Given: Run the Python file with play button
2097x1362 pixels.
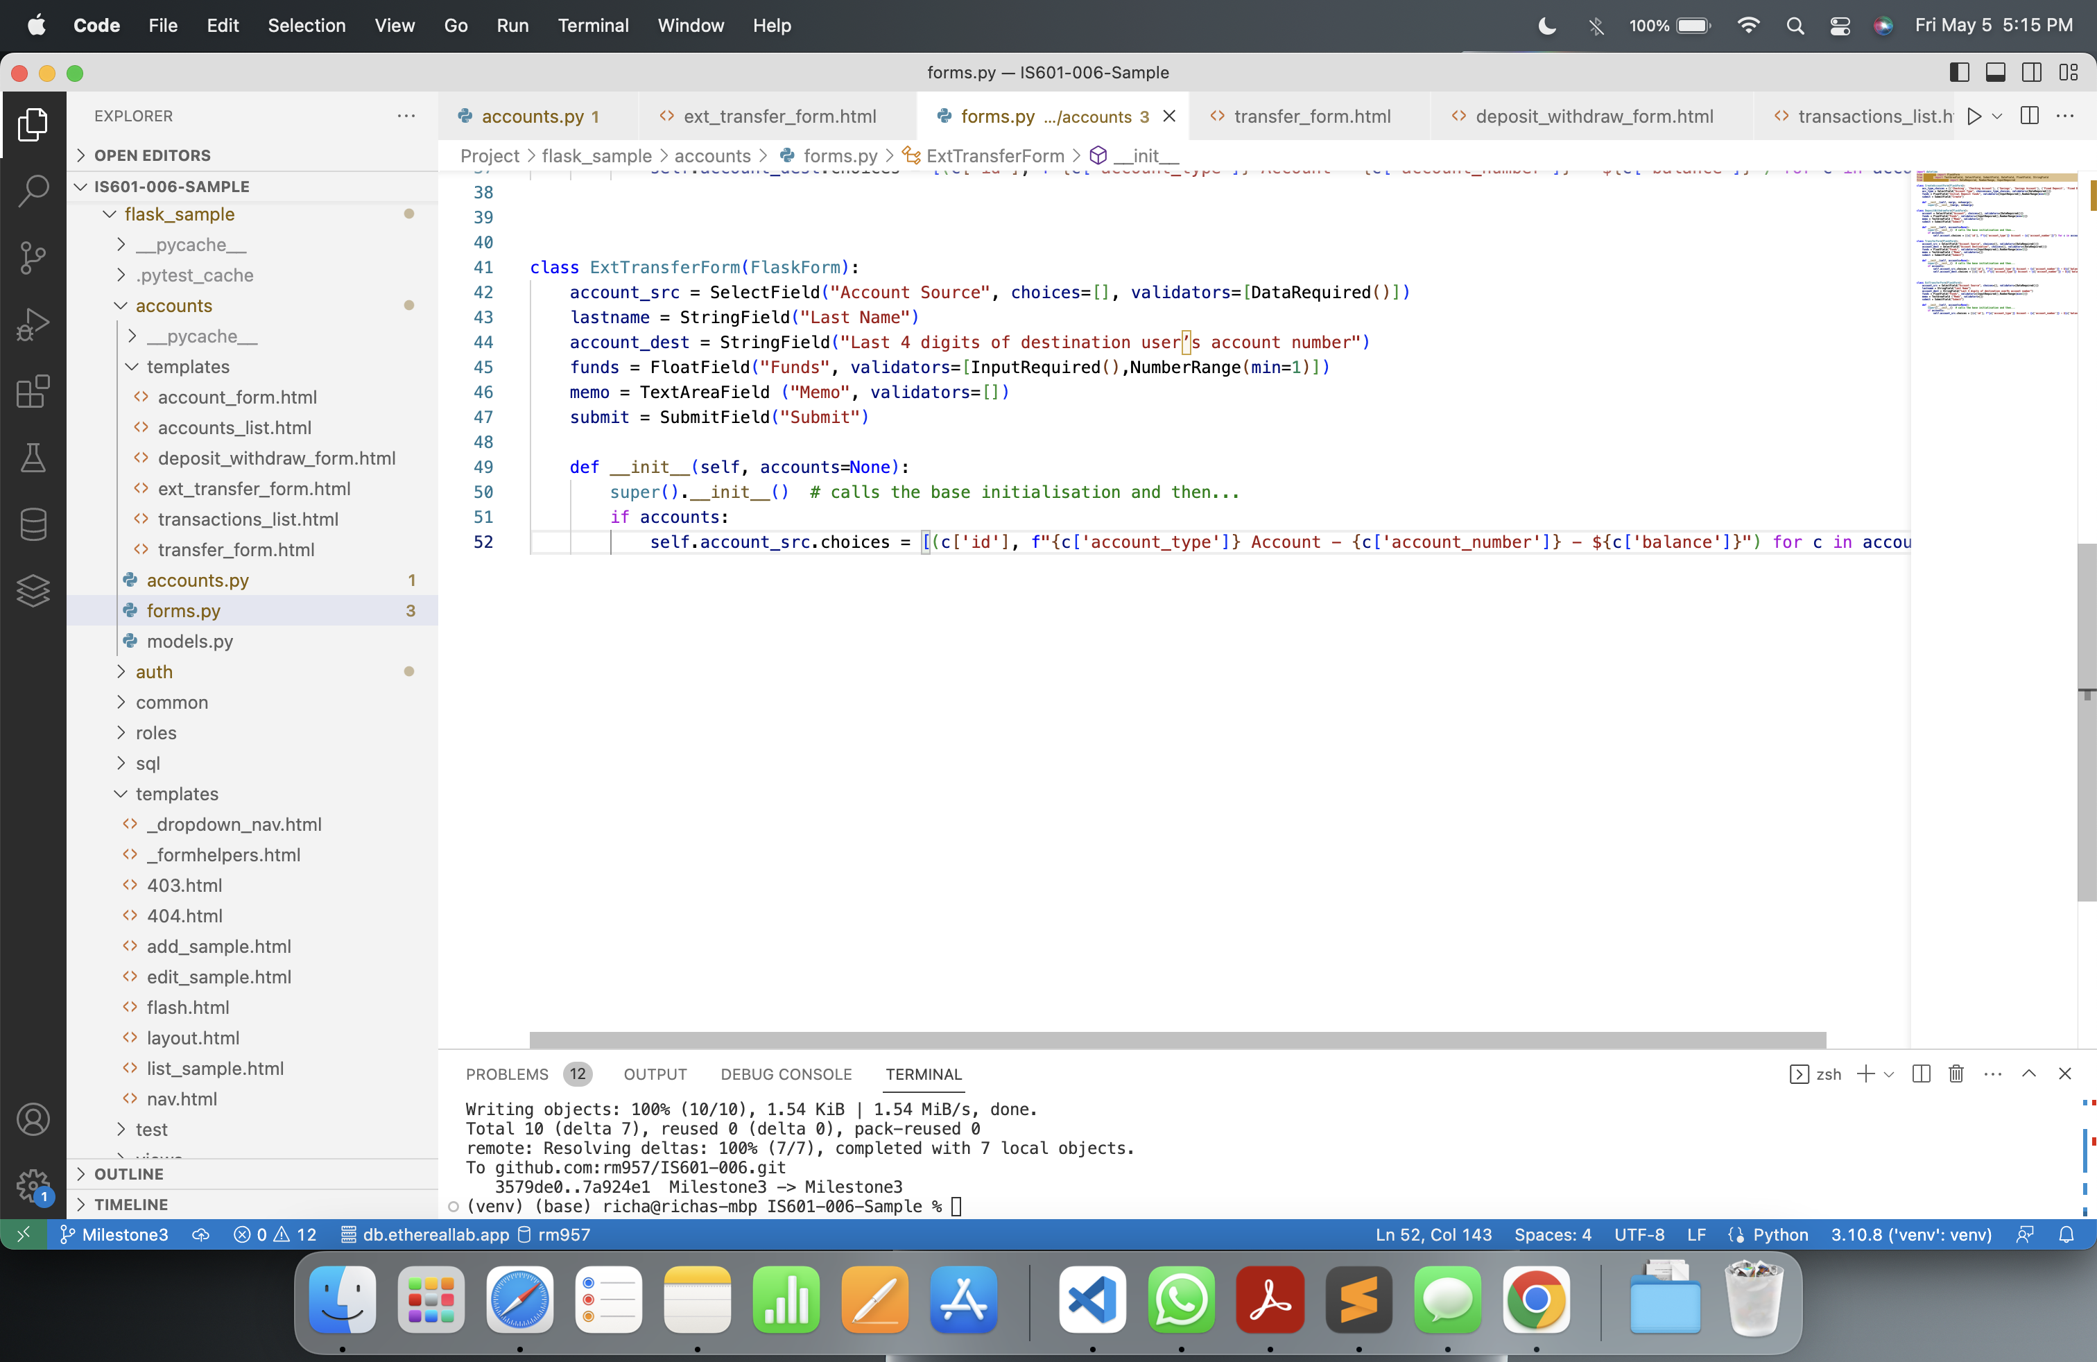Looking at the screenshot, I should [1974, 117].
